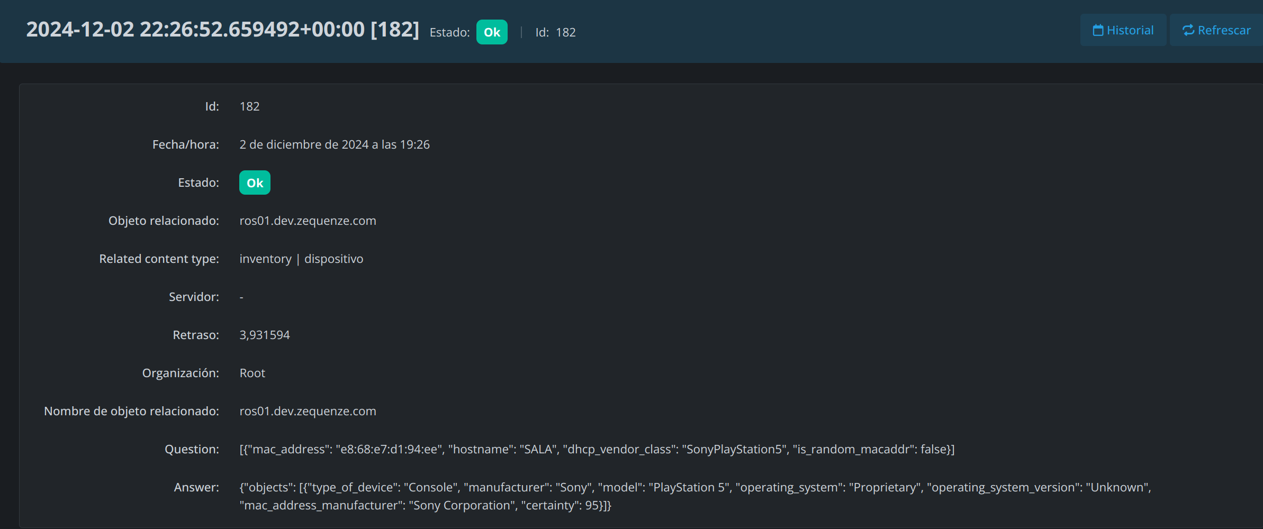Click the Question JSON text with mac_address

pyautogui.click(x=597, y=450)
